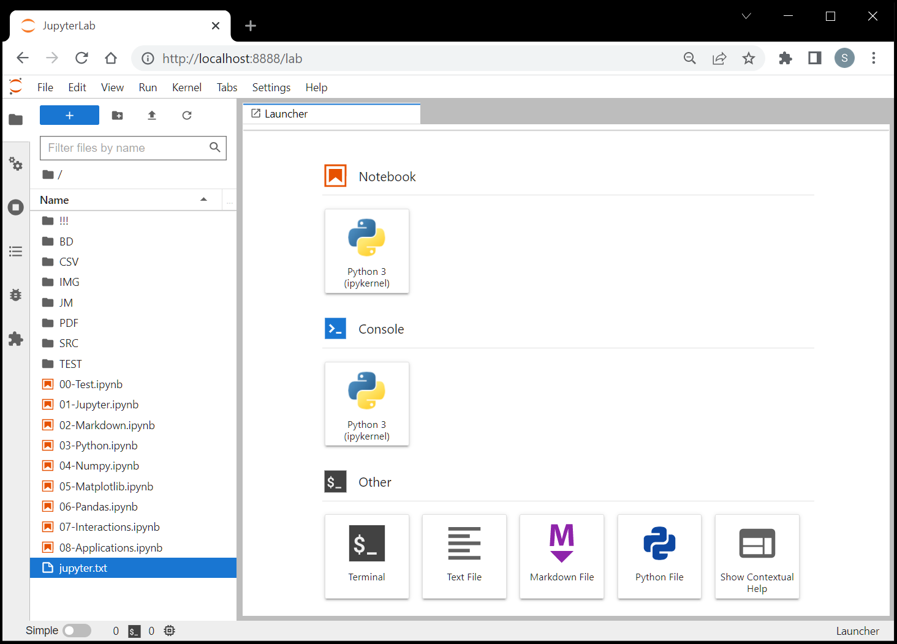This screenshot has height=644, width=897.
Task: Open the Kernel menu
Action: (186, 88)
